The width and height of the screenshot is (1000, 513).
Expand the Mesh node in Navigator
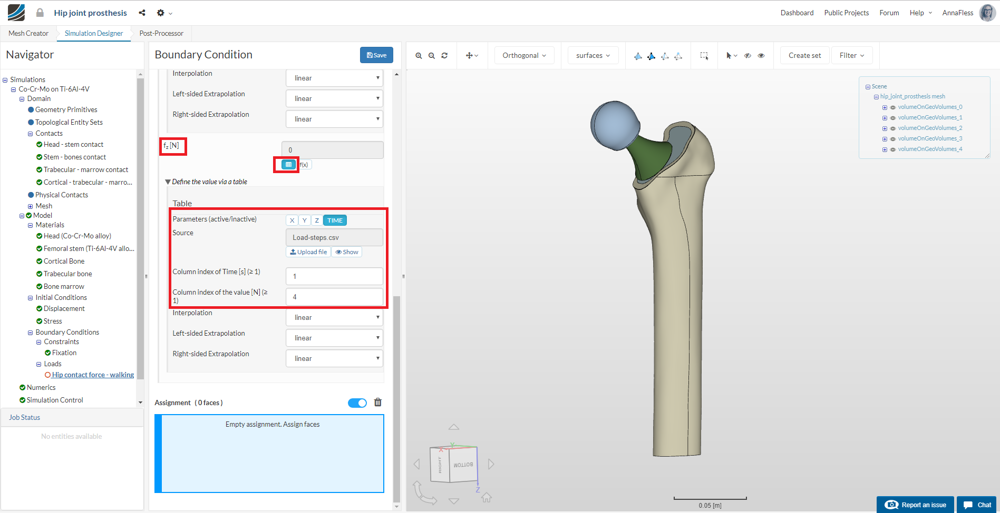[x=31, y=206]
